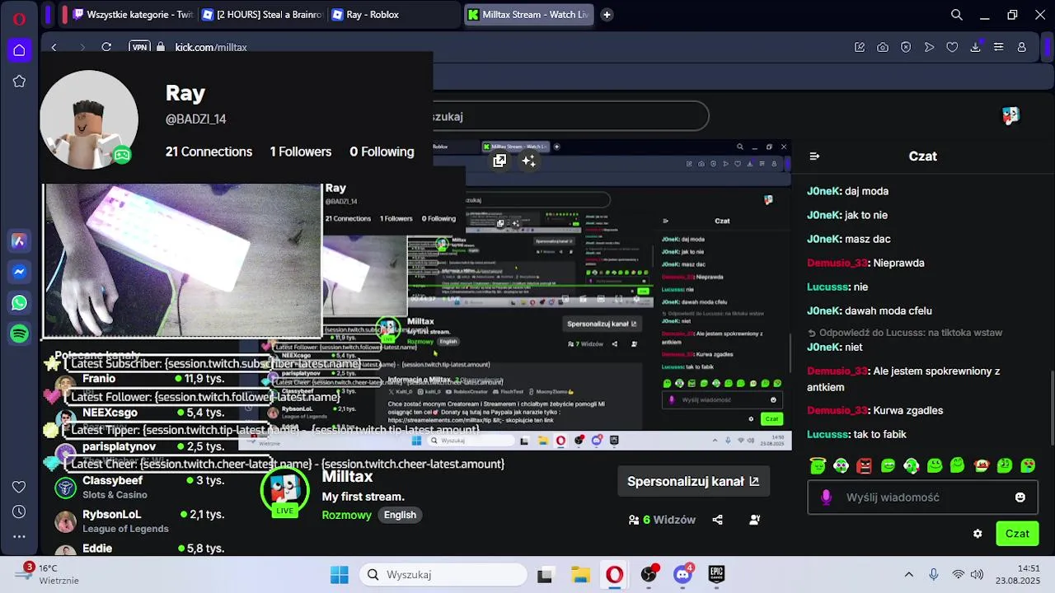Show hidden tray icons chevron
The image size is (1055, 593).
909,575
